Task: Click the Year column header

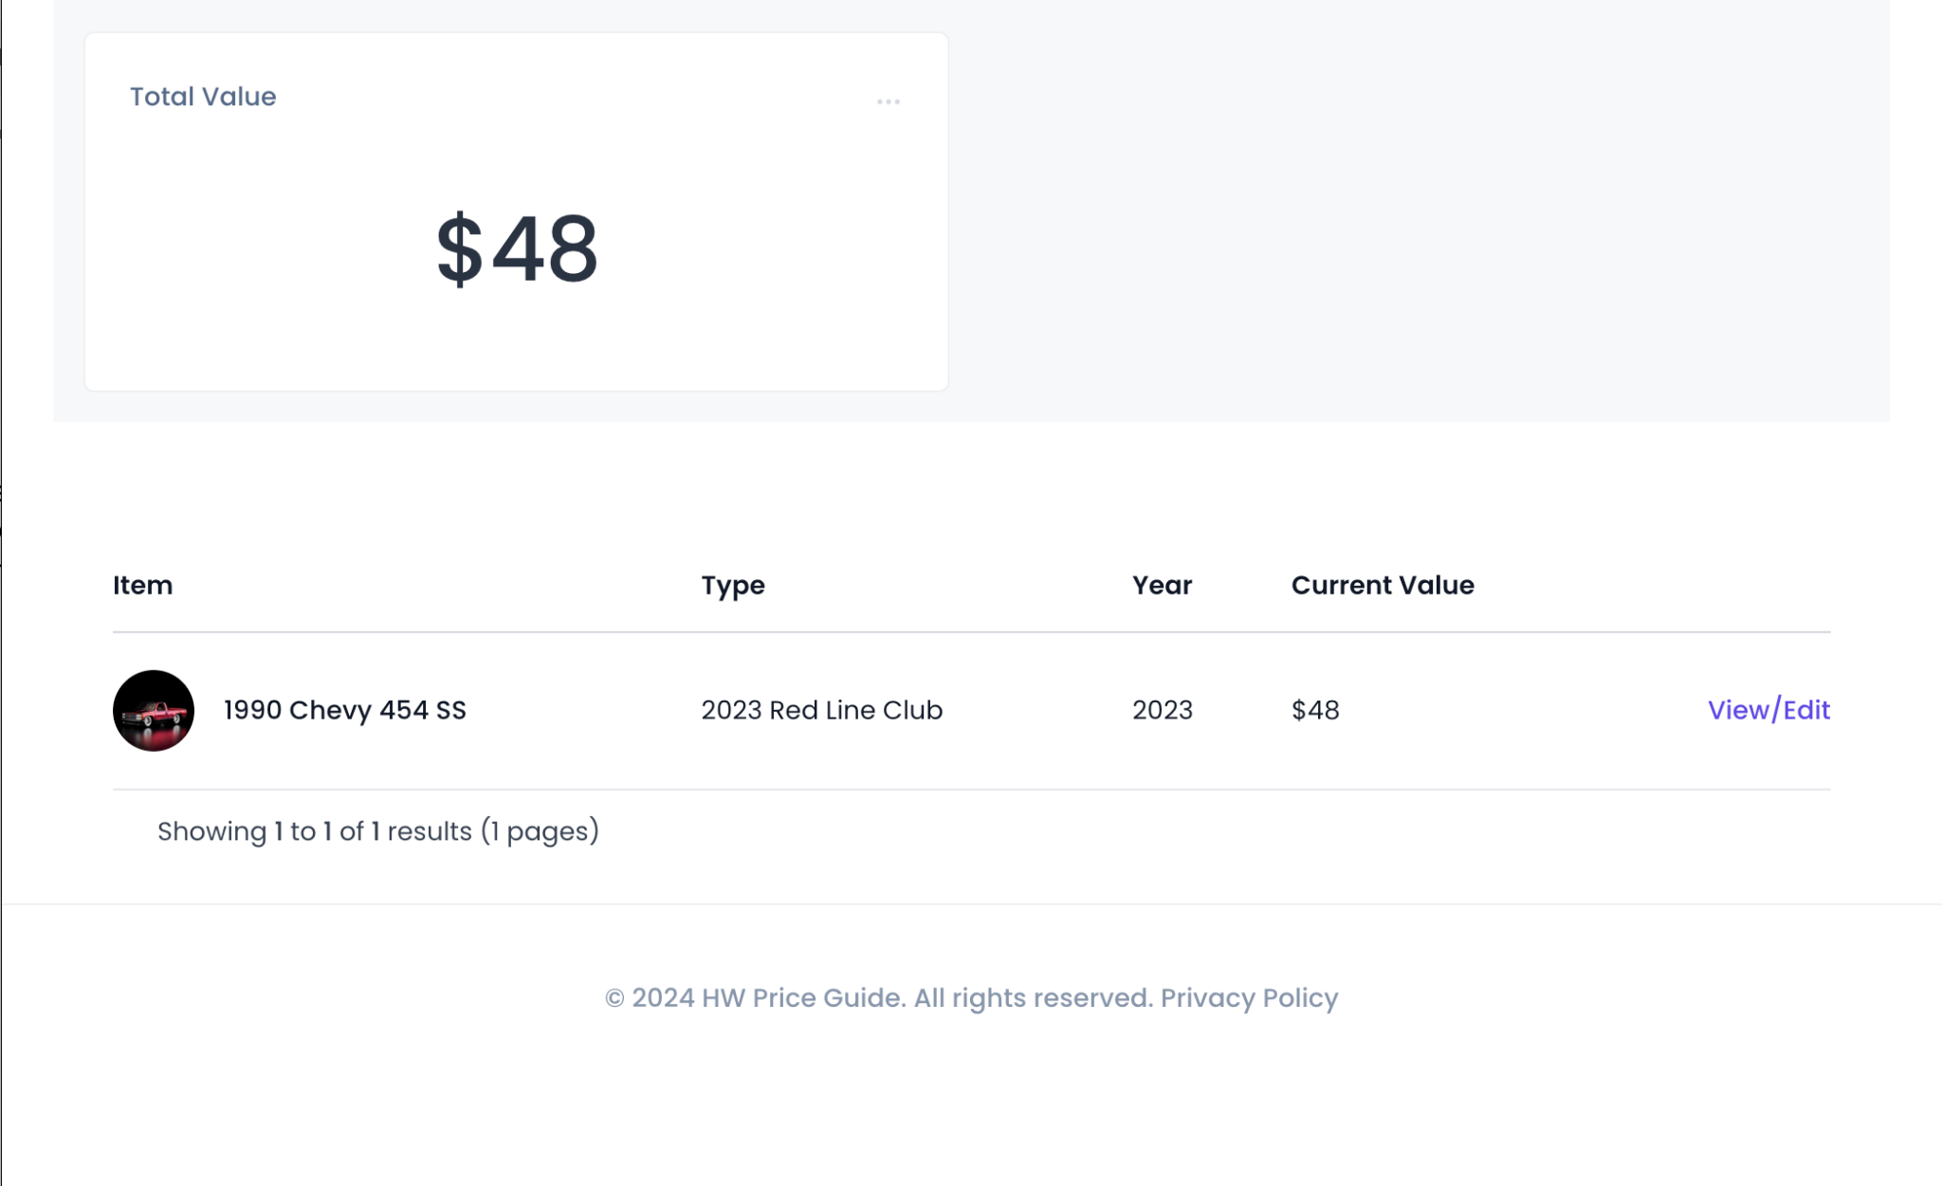Action: point(1162,585)
